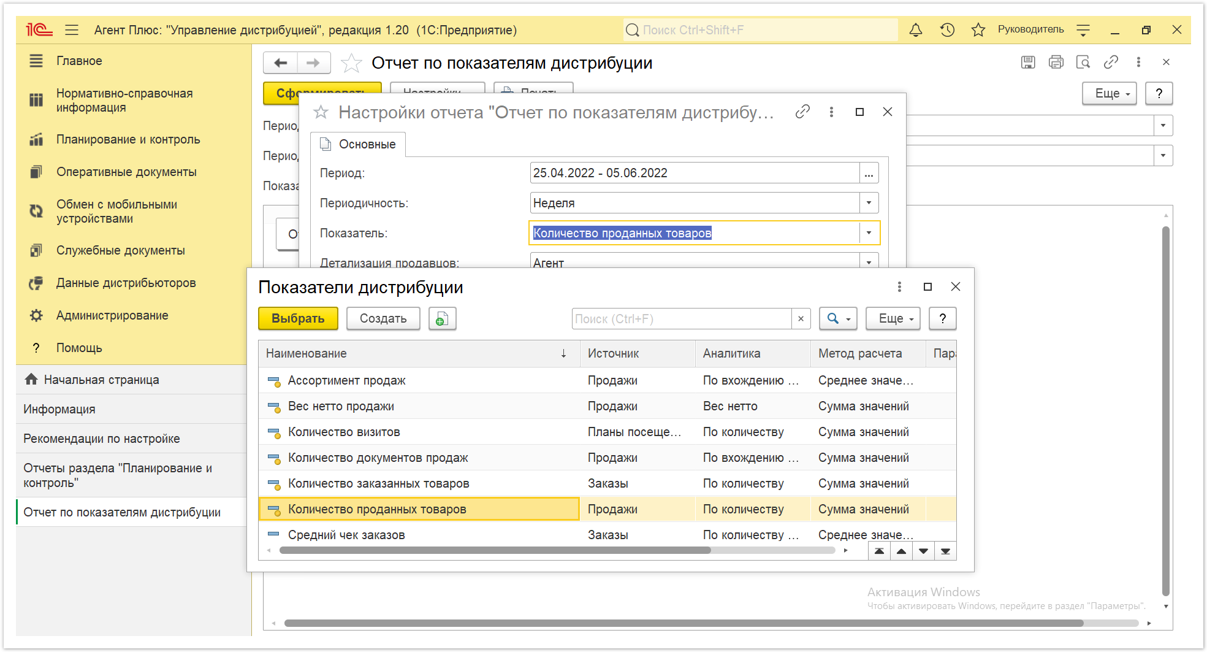1207x652 pixels.
Task: Open Начальная страница tab
Action: (101, 380)
